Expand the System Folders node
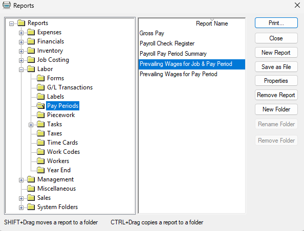The image size is (304, 231). point(21,207)
